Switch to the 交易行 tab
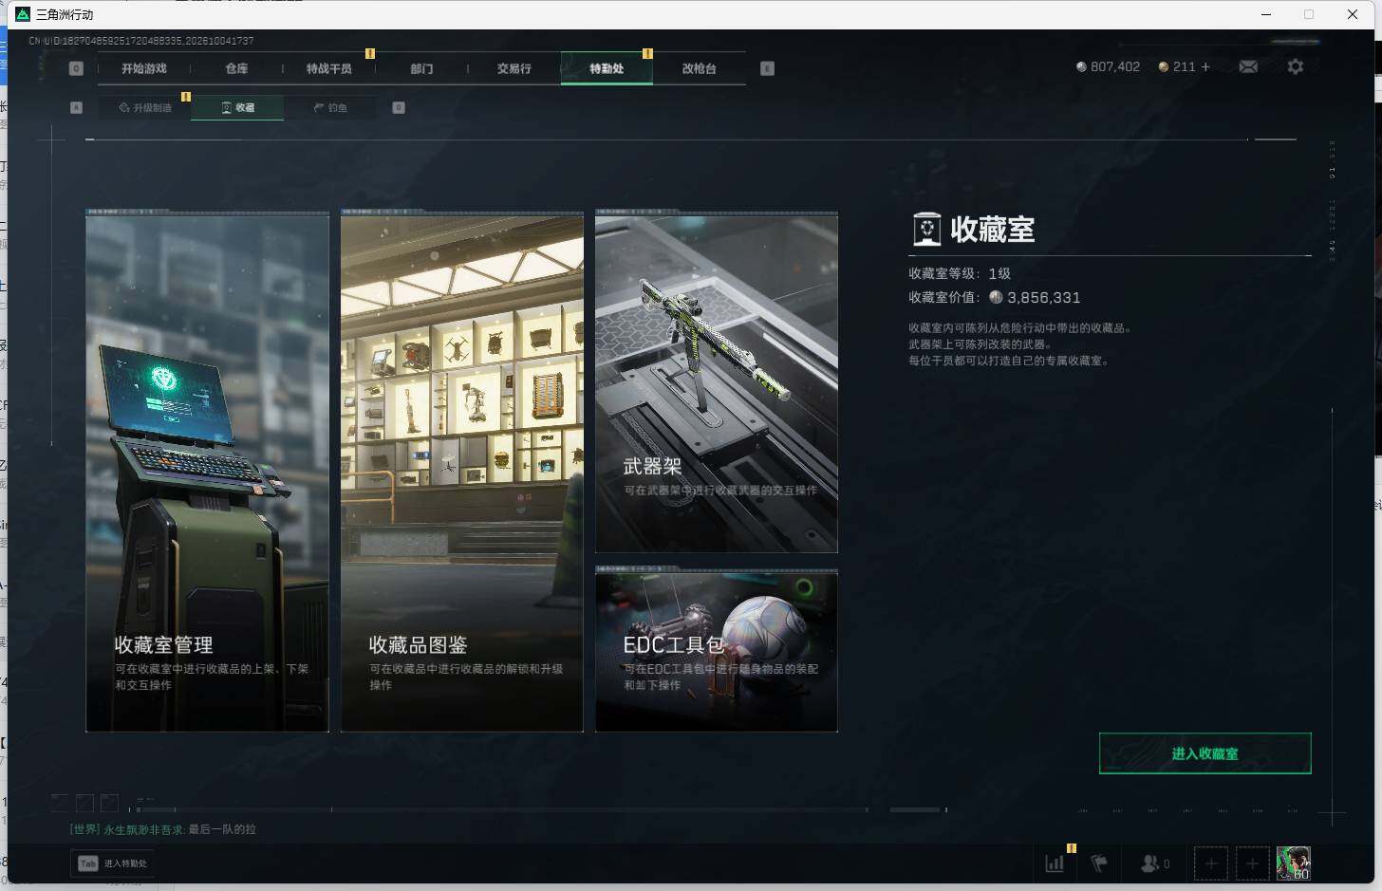 [514, 68]
